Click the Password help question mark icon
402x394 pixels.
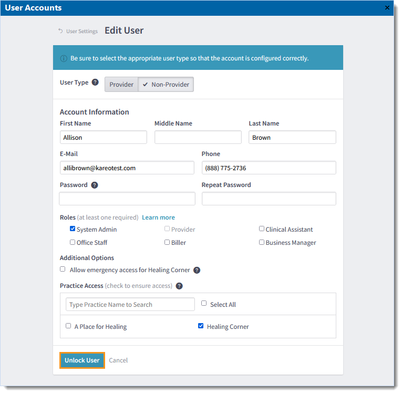tap(95, 185)
